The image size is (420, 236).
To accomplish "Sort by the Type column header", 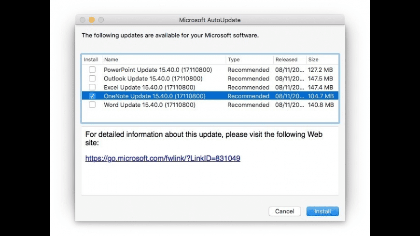I will [x=249, y=60].
